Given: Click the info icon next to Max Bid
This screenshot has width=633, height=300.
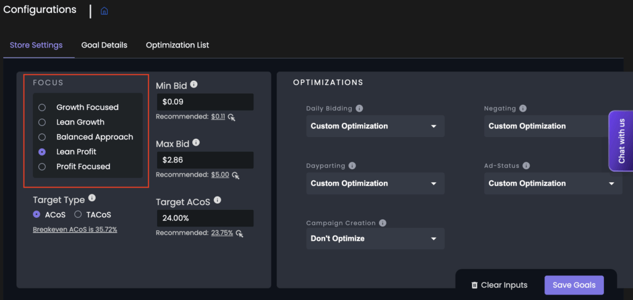Looking at the screenshot, I should [196, 143].
